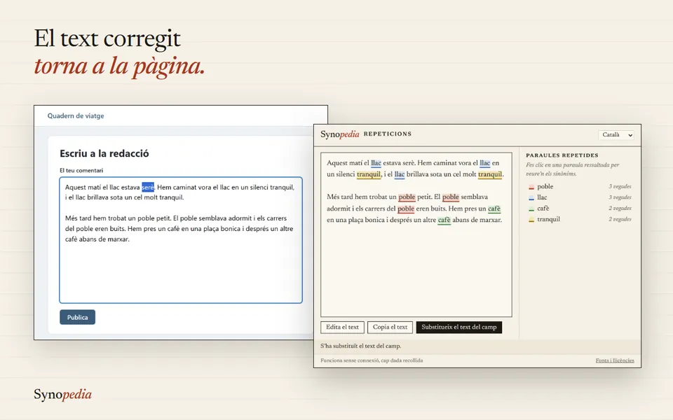Click highlighted poble before 'semblava'
673x420 pixels.
pos(451,197)
